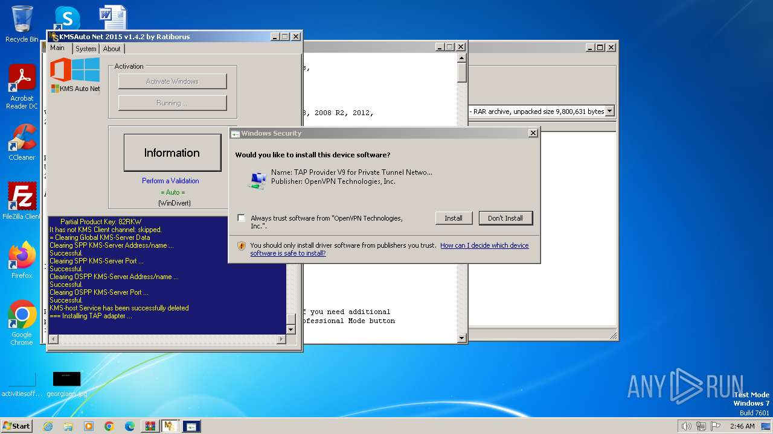Open the Word document icon on the desktop
Screen dimensions: 773x434
point(113,17)
